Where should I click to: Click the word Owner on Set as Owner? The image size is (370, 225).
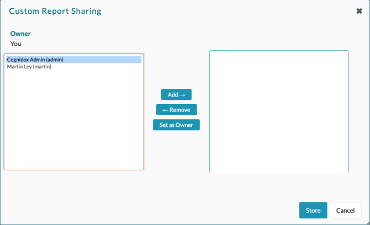tap(184, 125)
